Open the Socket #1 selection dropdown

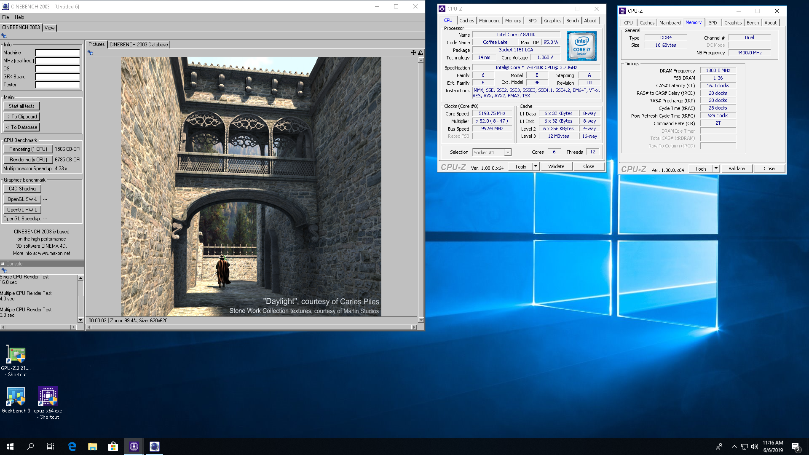pyautogui.click(x=492, y=153)
